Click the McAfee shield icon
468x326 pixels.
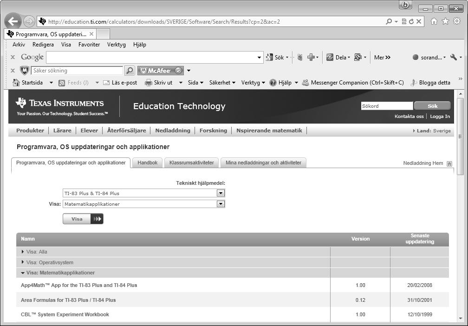pos(24,71)
